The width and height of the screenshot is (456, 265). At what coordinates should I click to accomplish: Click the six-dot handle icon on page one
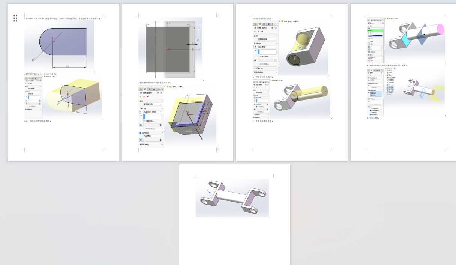[x=15, y=18]
